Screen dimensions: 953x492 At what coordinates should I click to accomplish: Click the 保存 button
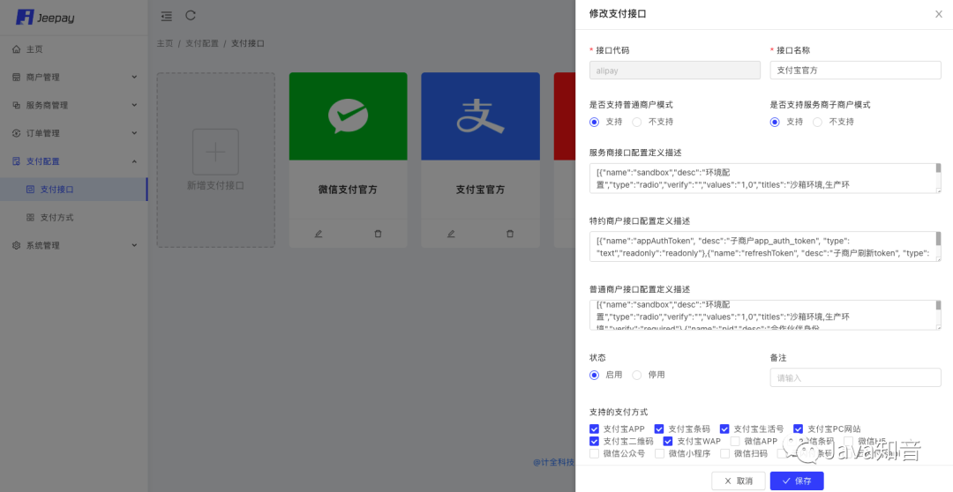[797, 481]
